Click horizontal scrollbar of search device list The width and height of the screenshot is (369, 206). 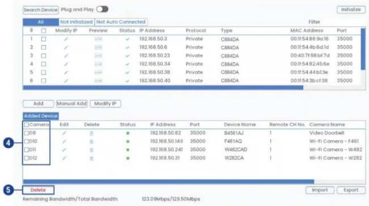click(x=163, y=88)
